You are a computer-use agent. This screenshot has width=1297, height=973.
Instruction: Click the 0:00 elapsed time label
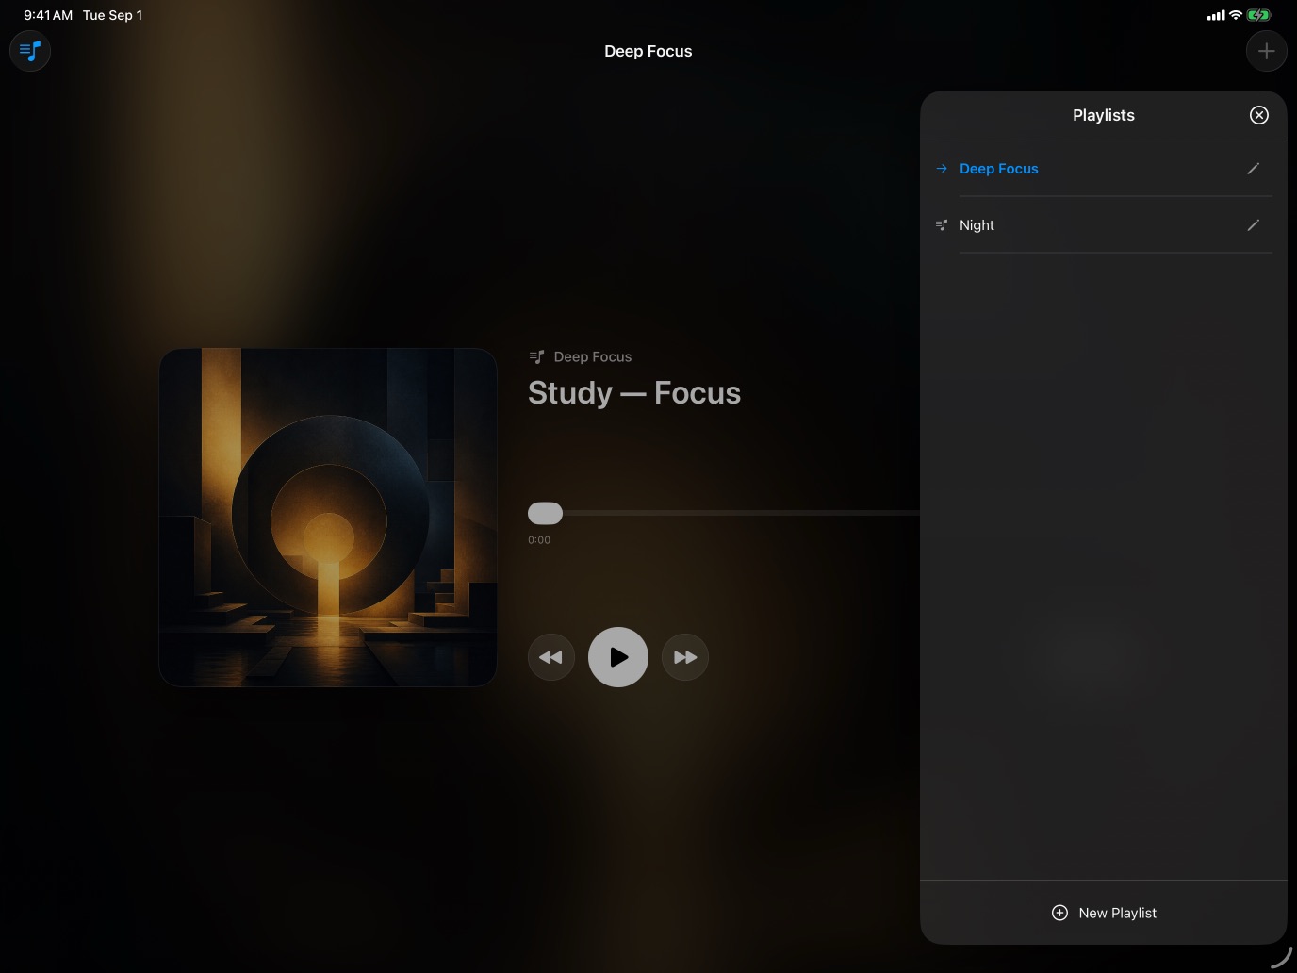[x=539, y=540]
